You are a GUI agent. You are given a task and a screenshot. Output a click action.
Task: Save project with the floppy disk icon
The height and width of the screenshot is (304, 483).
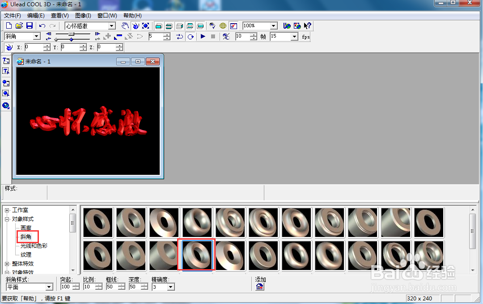(x=29, y=26)
